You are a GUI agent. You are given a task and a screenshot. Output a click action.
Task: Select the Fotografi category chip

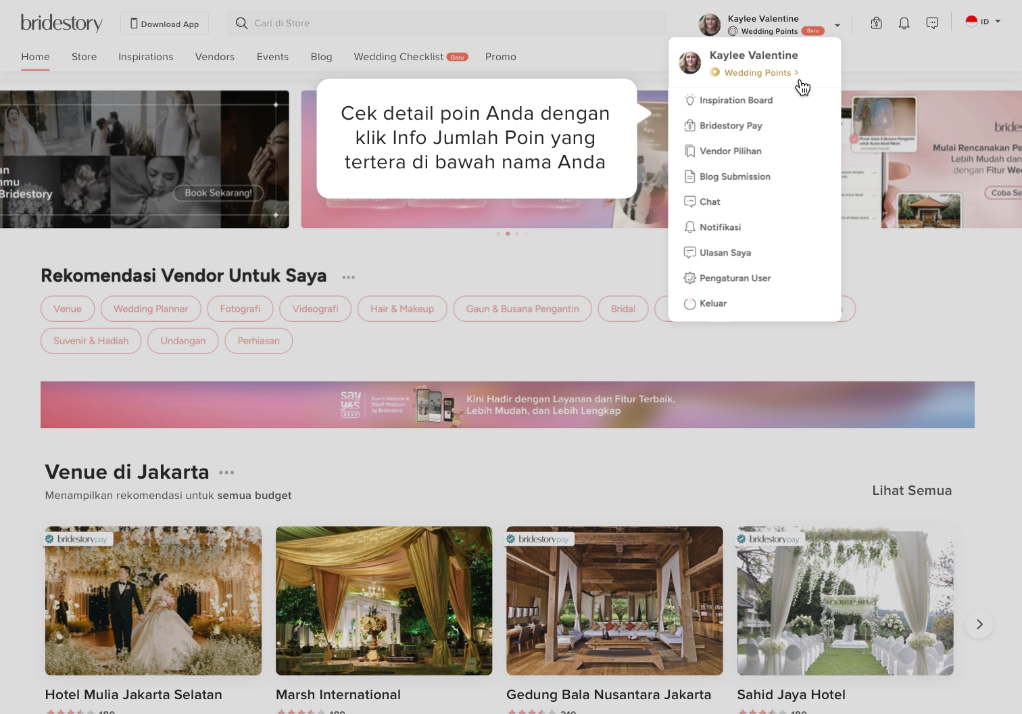pyautogui.click(x=240, y=309)
